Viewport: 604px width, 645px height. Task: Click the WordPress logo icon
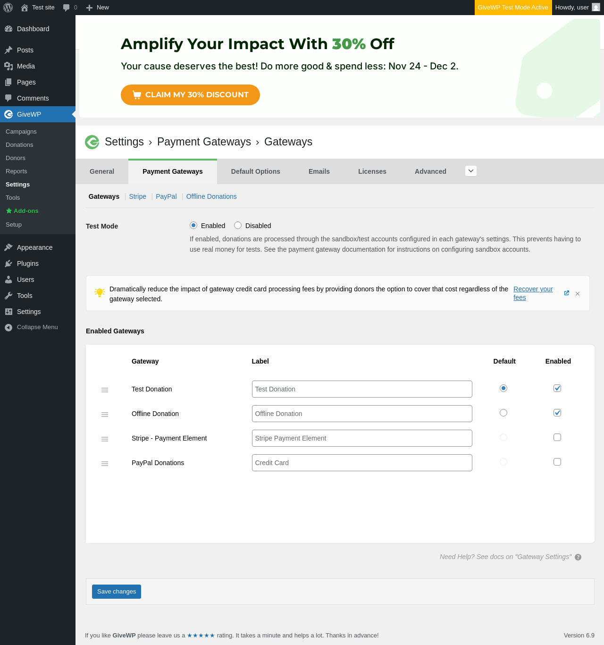pyautogui.click(x=8, y=8)
